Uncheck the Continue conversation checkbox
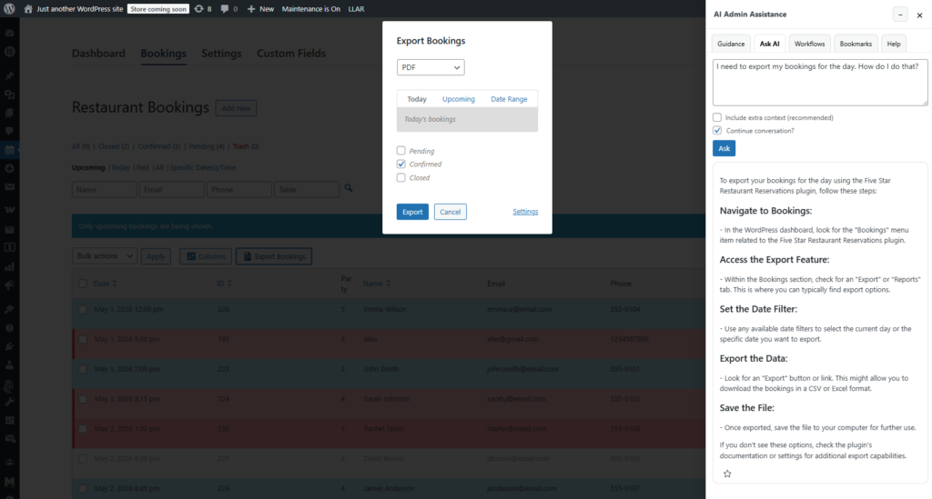The width and height of the screenshot is (932, 499). (717, 131)
